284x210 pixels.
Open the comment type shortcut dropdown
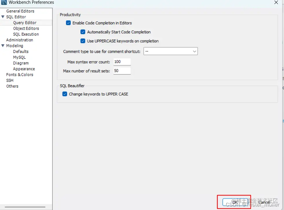(170, 51)
